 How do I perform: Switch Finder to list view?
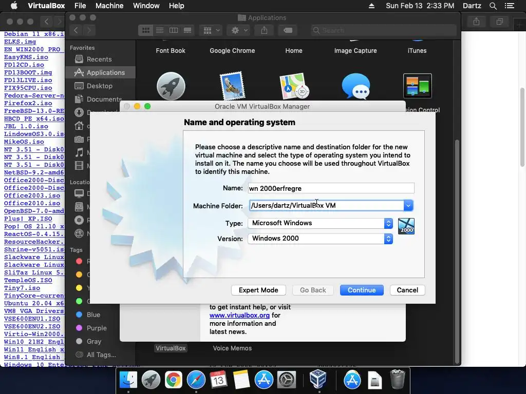pyautogui.click(x=160, y=30)
